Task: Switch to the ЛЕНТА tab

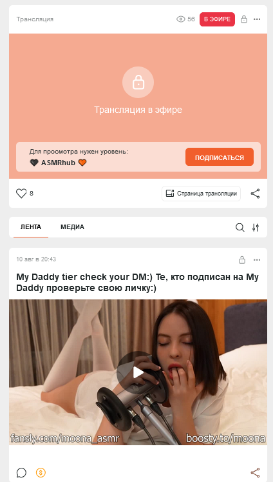Action: (31, 227)
